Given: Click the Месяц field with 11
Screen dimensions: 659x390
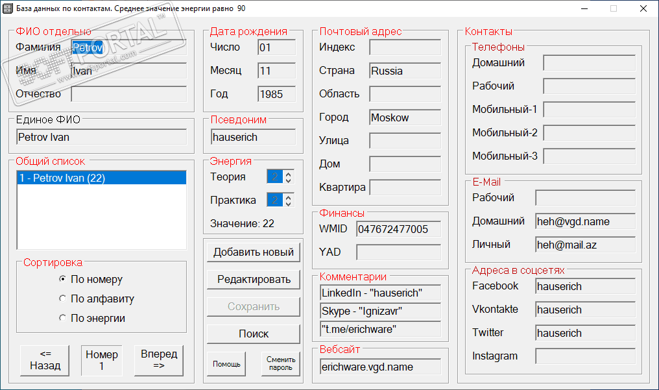Looking at the screenshot, I should coord(276,71).
